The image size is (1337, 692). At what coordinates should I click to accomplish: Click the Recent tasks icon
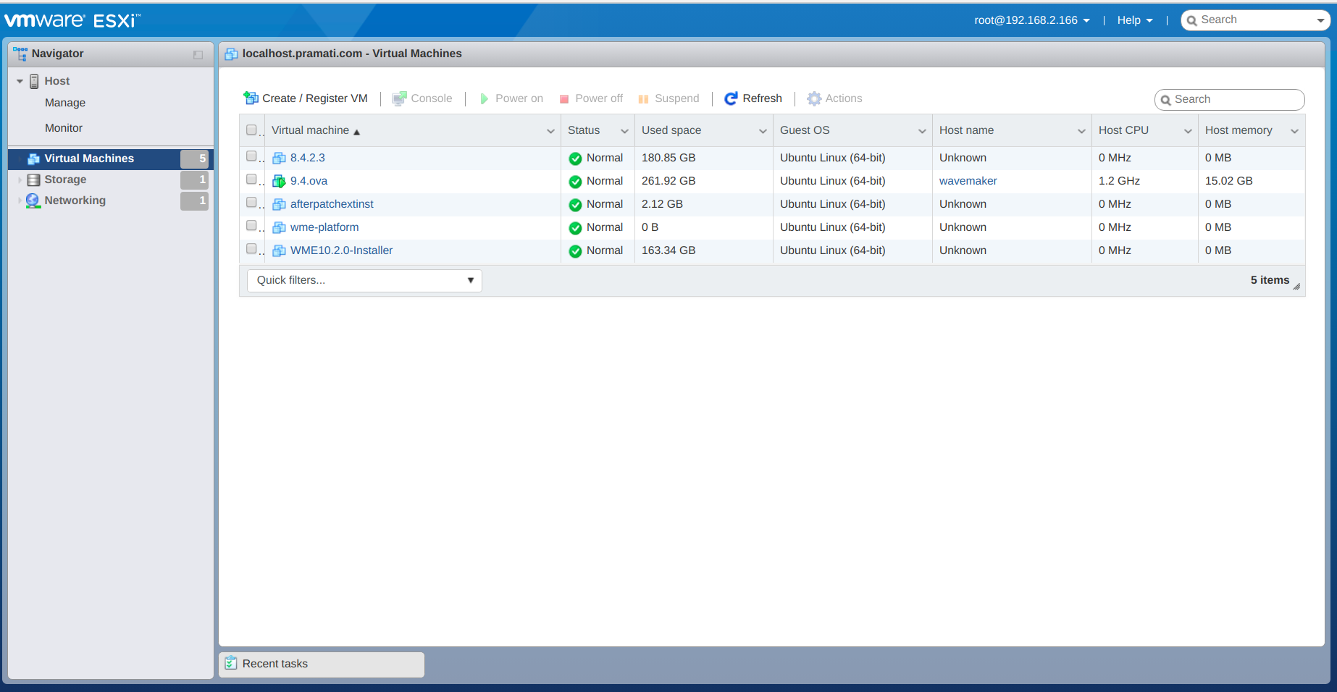(231, 663)
